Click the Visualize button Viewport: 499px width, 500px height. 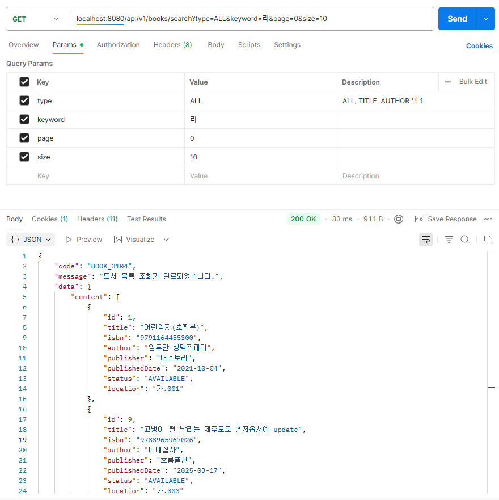coord(134,240)
